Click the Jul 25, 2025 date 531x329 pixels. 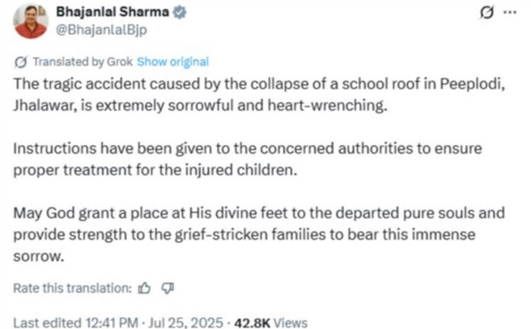tap(186, 323)
